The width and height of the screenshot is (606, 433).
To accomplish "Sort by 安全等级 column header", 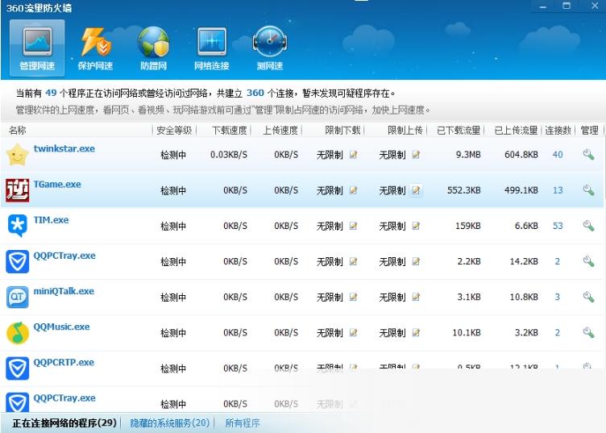I will click(174, 131).
